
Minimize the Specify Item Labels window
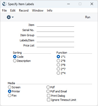(x=68, y=4)
